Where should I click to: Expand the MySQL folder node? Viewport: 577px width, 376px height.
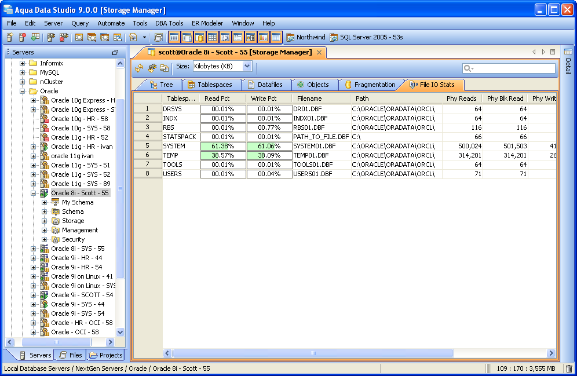[x=22, y=72]
